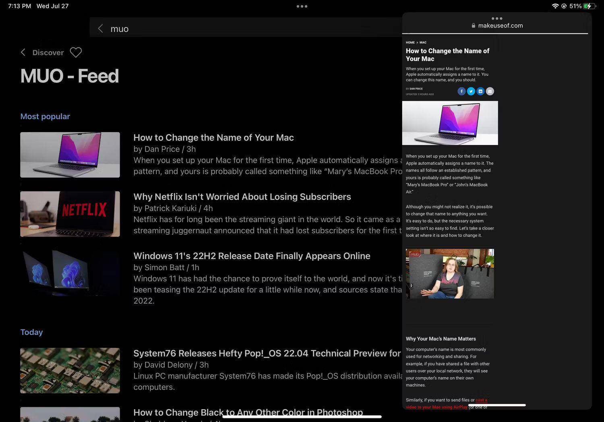Open the slide-over window multitasking dots

click(x=497, y=19)
